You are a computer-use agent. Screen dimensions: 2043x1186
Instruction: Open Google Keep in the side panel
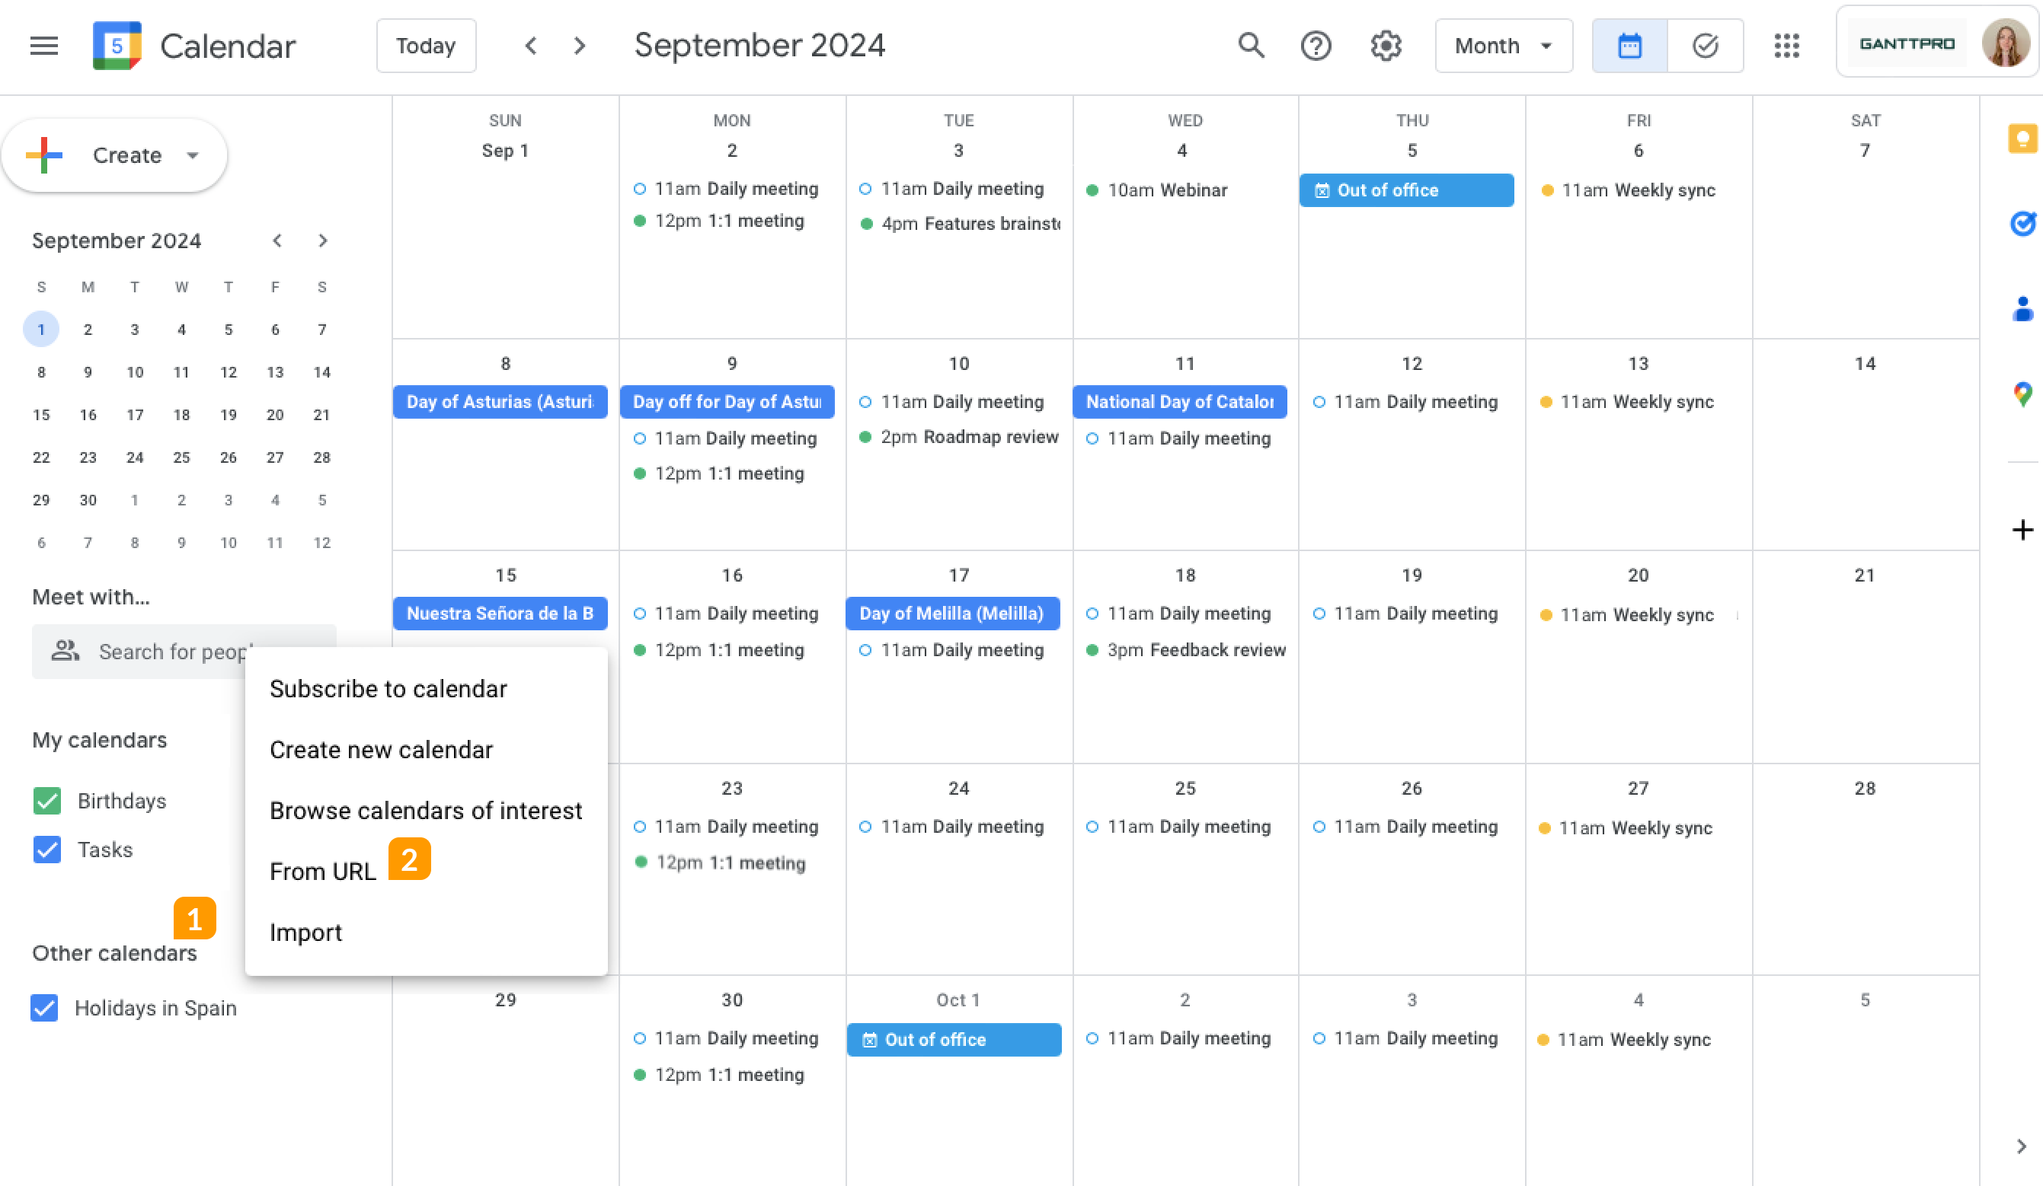point(2022,138)
